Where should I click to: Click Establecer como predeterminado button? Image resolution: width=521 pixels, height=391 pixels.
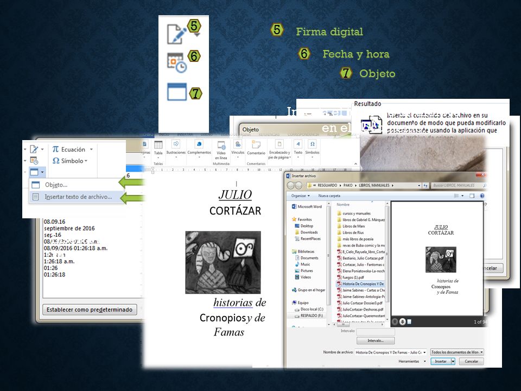[90, 310]
